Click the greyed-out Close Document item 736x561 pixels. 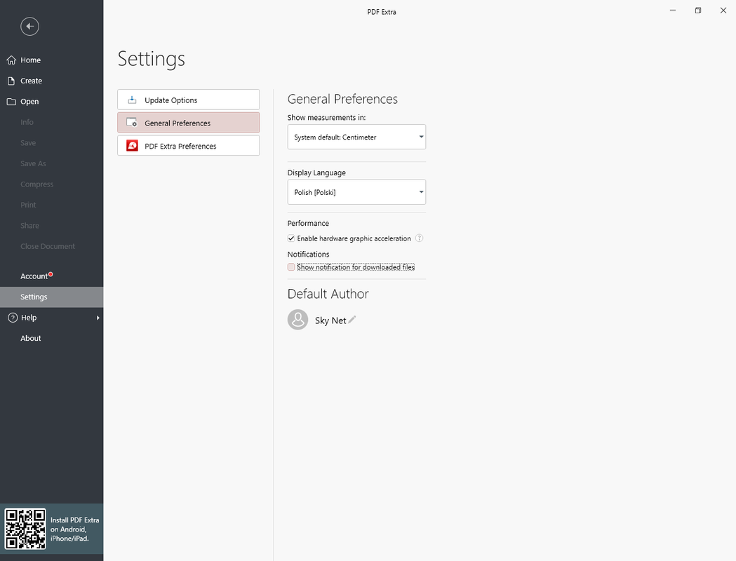pos(48,246)
